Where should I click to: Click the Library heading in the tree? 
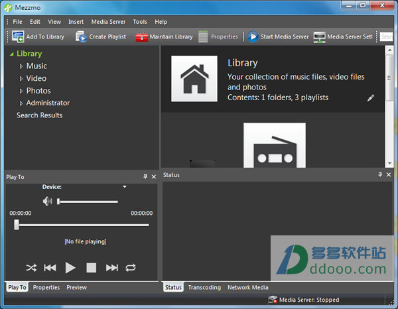[29, 54]
